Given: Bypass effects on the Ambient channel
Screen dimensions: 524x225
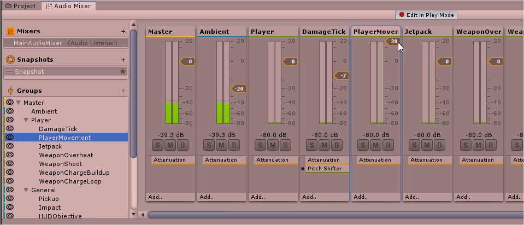Looking at the screenshot, I should [234, 145].
